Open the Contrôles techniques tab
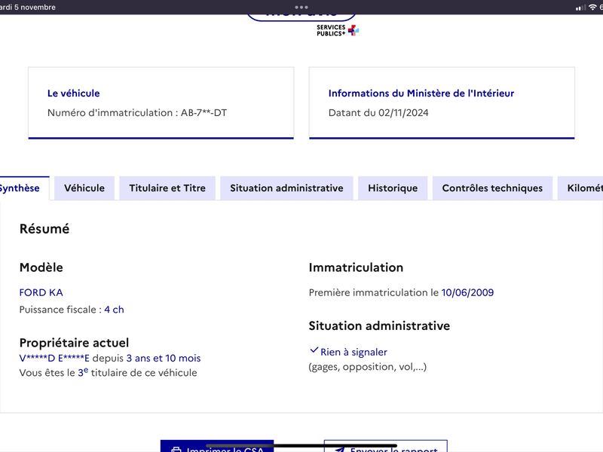The width and height of the screenshot is (603, 452). tap(492, 188)
